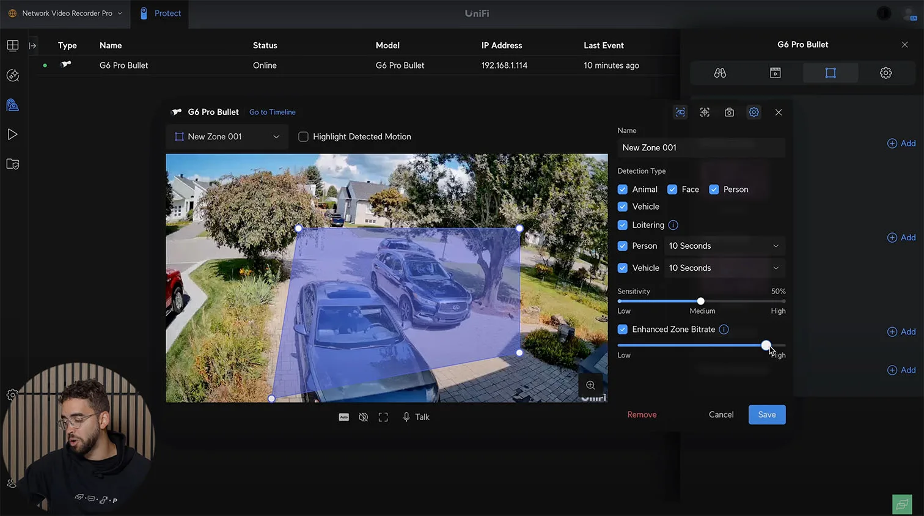The height and width of the screenshot is (516, 924).
Task: Uncheck the loitering Person checkbox
Action: click(x=623, y=246)
